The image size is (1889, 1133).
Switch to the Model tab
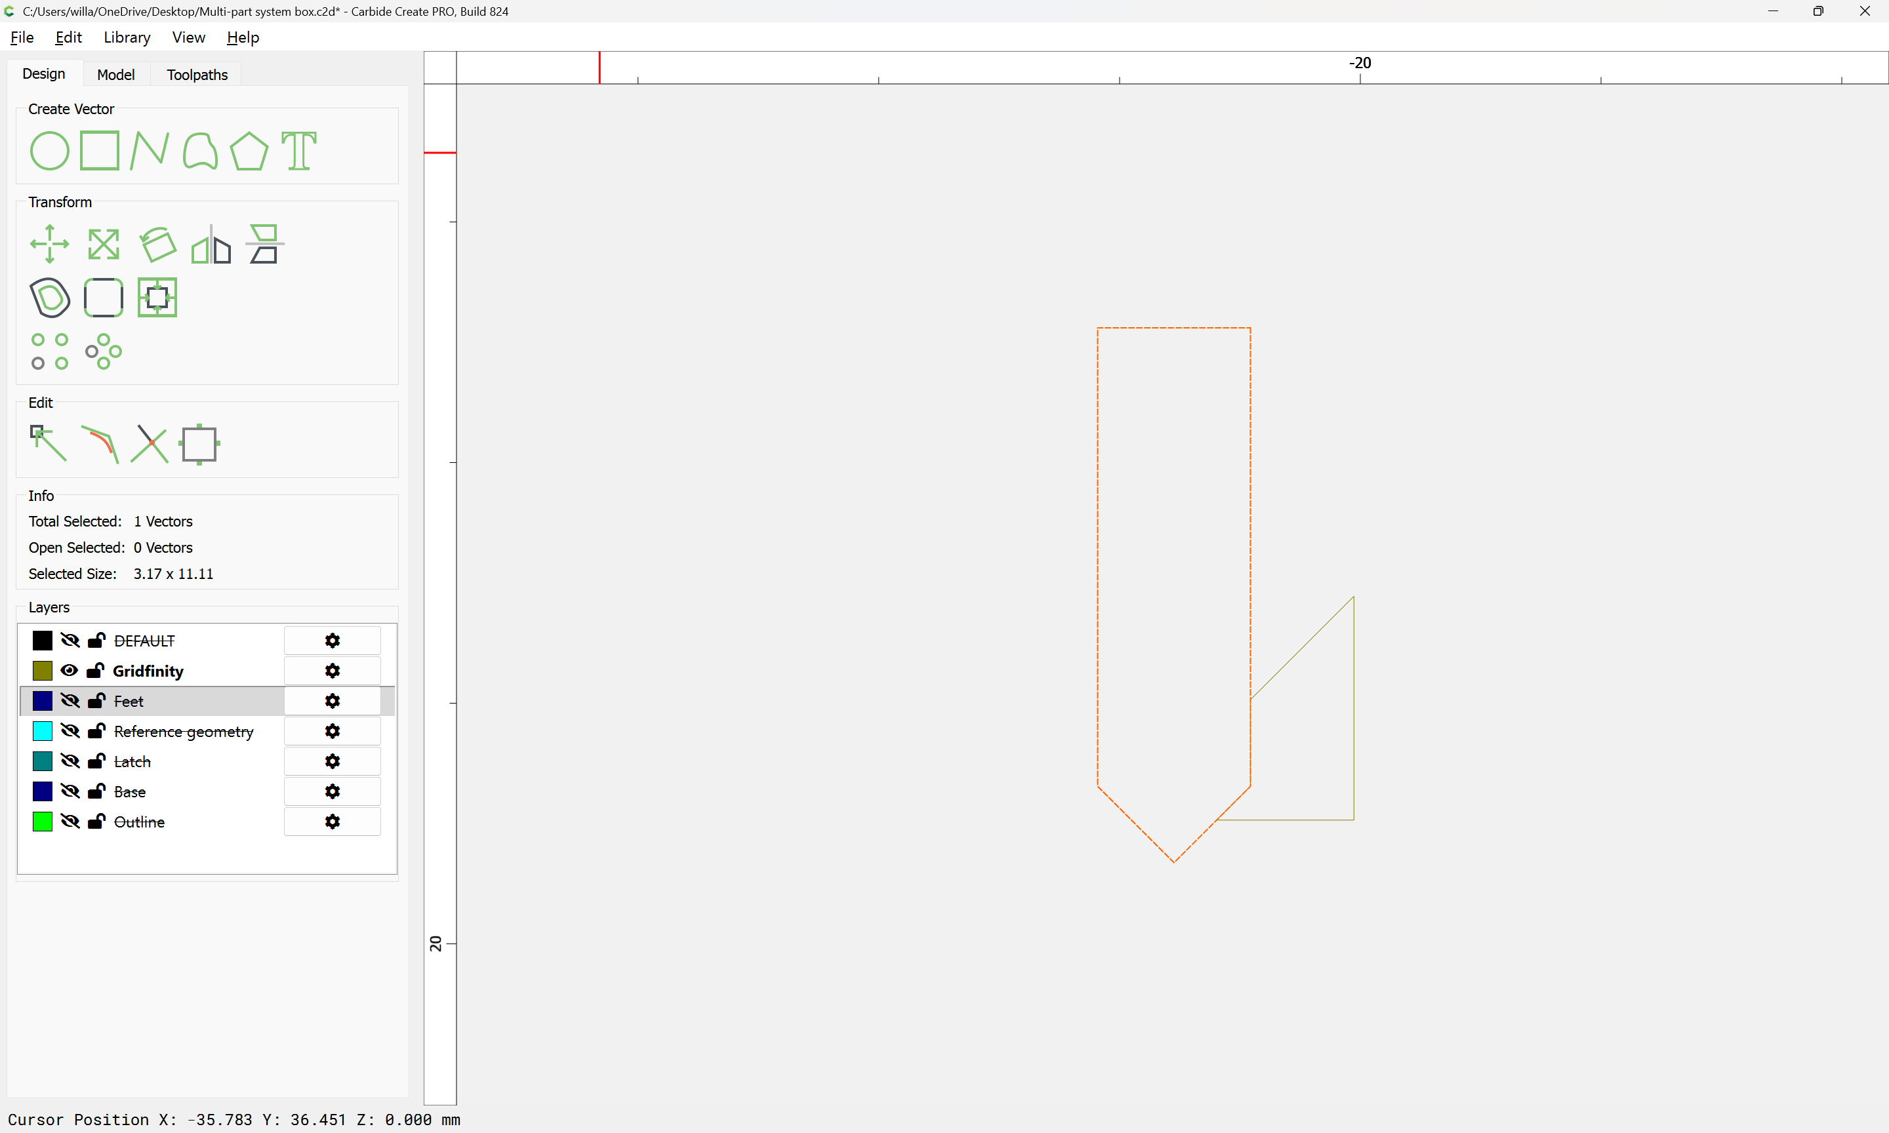(x=116, y=75)
